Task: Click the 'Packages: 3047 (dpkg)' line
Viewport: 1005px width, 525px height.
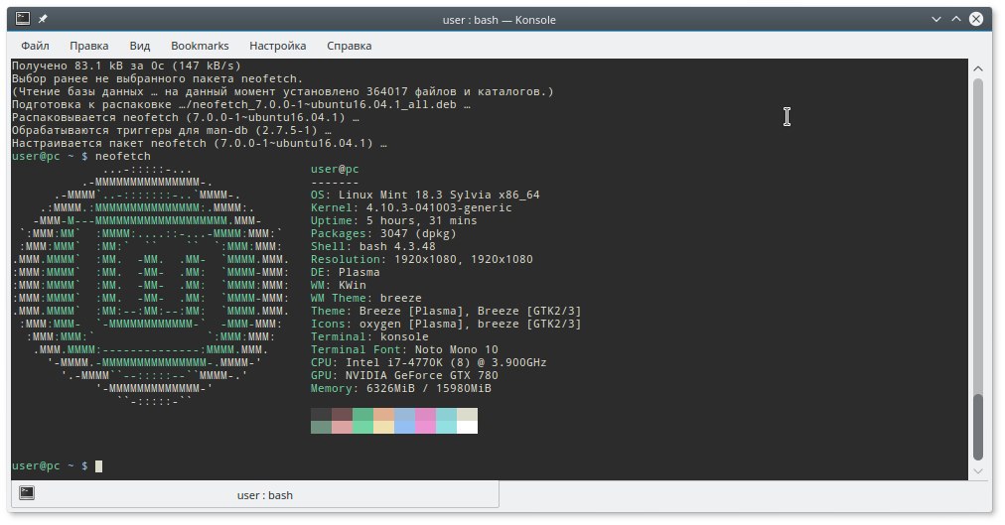Action: click(384, 233)
